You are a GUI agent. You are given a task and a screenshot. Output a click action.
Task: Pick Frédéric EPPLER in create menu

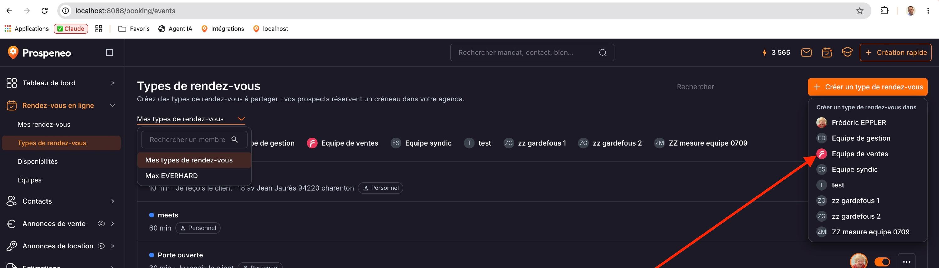[x=868, y=122]
